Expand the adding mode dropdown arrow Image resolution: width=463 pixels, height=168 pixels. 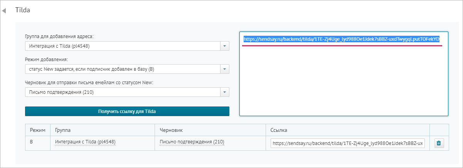(224, 69)
